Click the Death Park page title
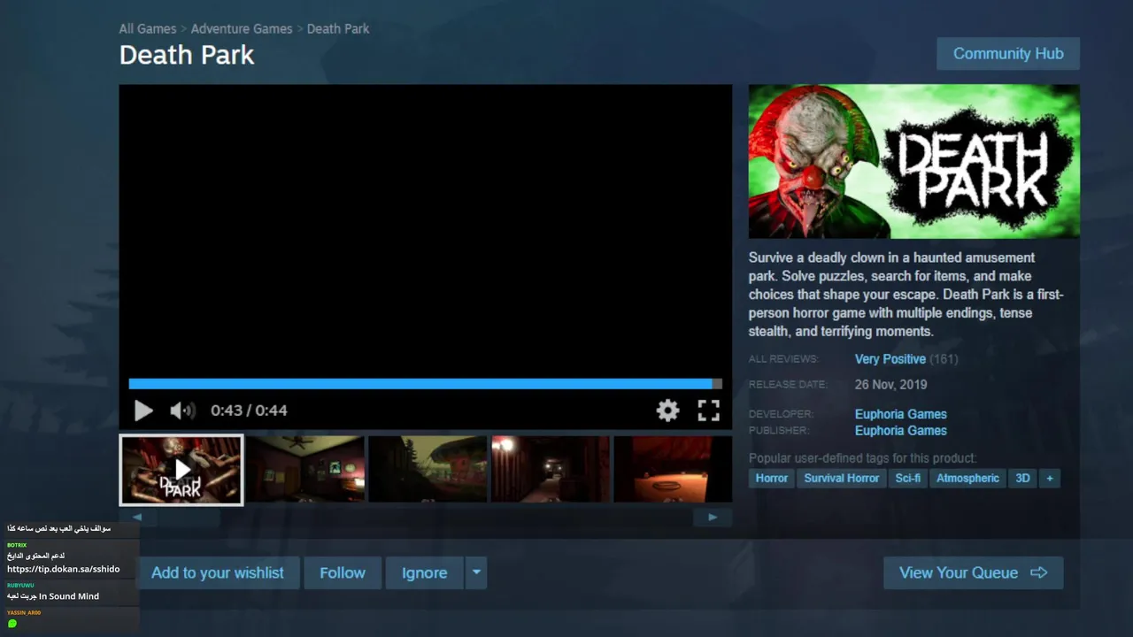Viewport: 1133px width, 637px height. 187,55
